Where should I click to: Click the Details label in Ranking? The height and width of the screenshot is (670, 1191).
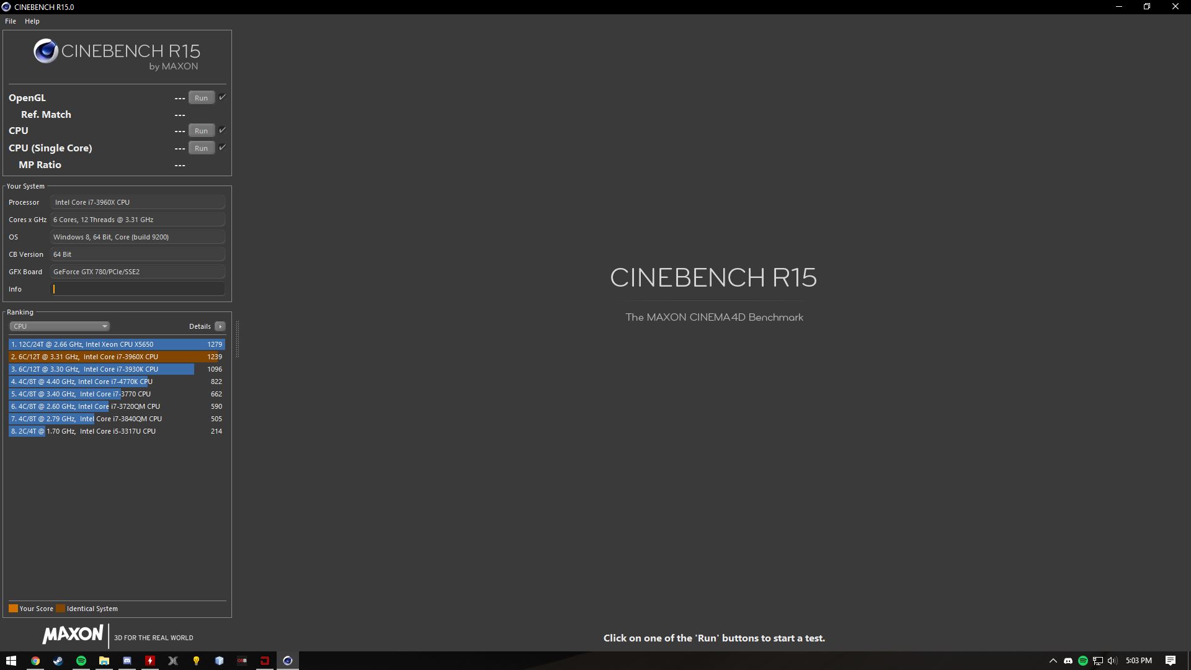tap(200, 326)
